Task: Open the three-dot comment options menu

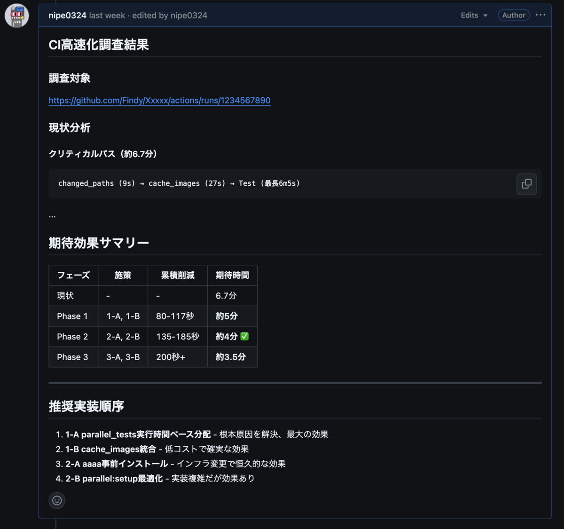Action: 540,15
